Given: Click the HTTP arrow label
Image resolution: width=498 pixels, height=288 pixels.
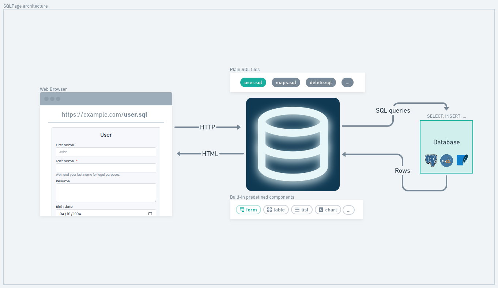Looking at the screenshot, I should coord(208,127).
